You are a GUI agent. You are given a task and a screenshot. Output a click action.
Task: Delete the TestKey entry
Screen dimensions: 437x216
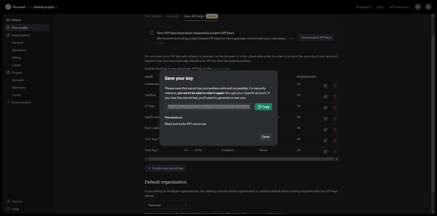(335, 97)
